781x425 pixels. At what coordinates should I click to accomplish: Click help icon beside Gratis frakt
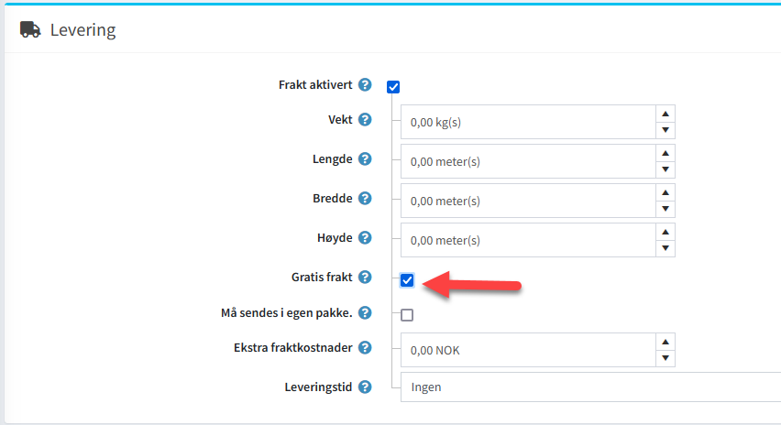pos(365,278)
